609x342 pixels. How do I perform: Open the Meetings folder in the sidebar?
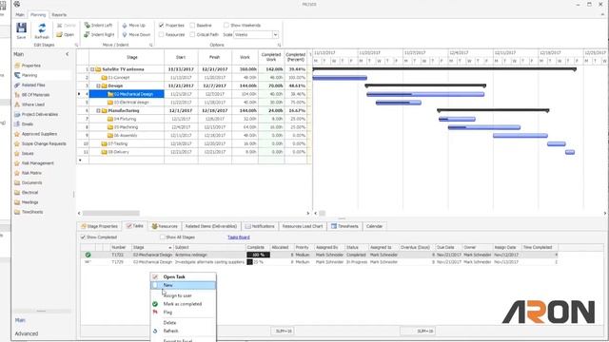[29, 202]
